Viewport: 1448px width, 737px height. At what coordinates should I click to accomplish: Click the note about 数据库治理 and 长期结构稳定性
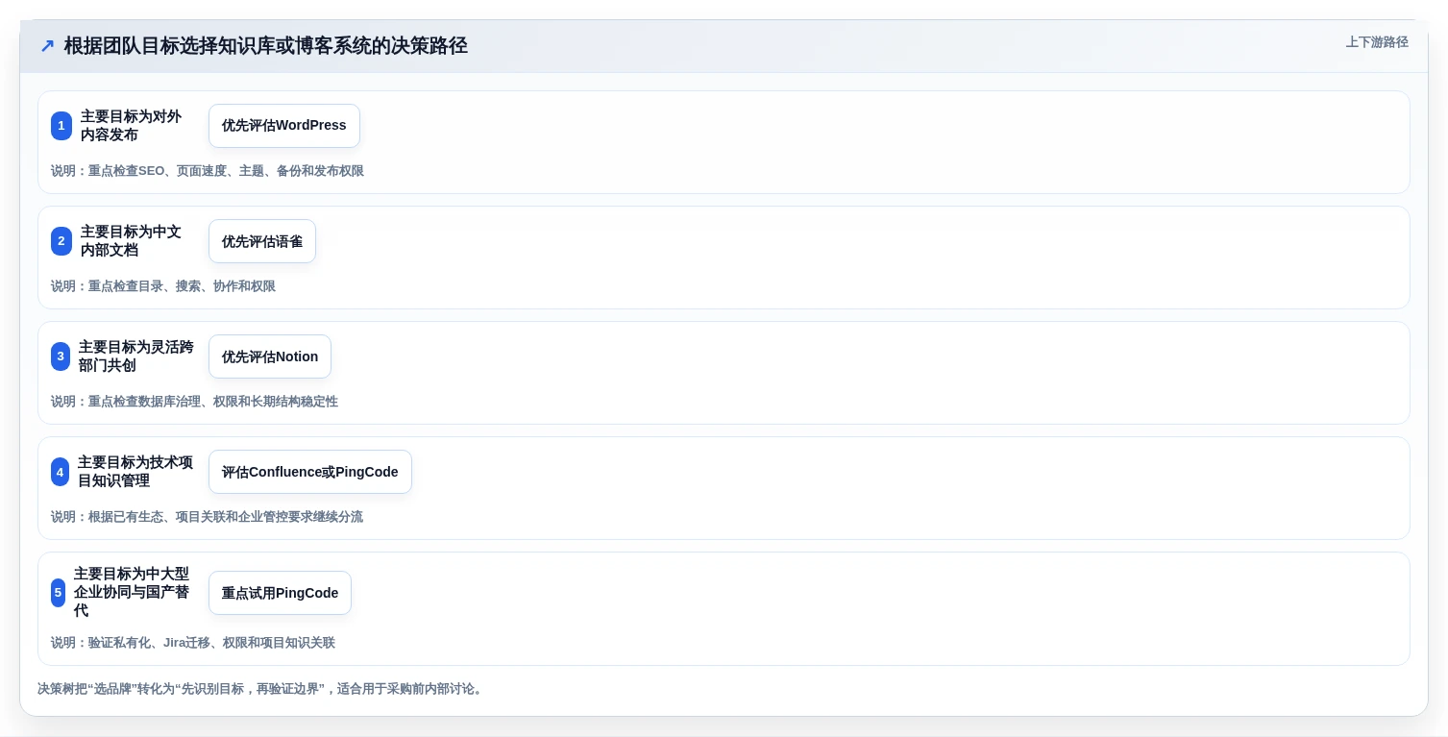point(195,402)
